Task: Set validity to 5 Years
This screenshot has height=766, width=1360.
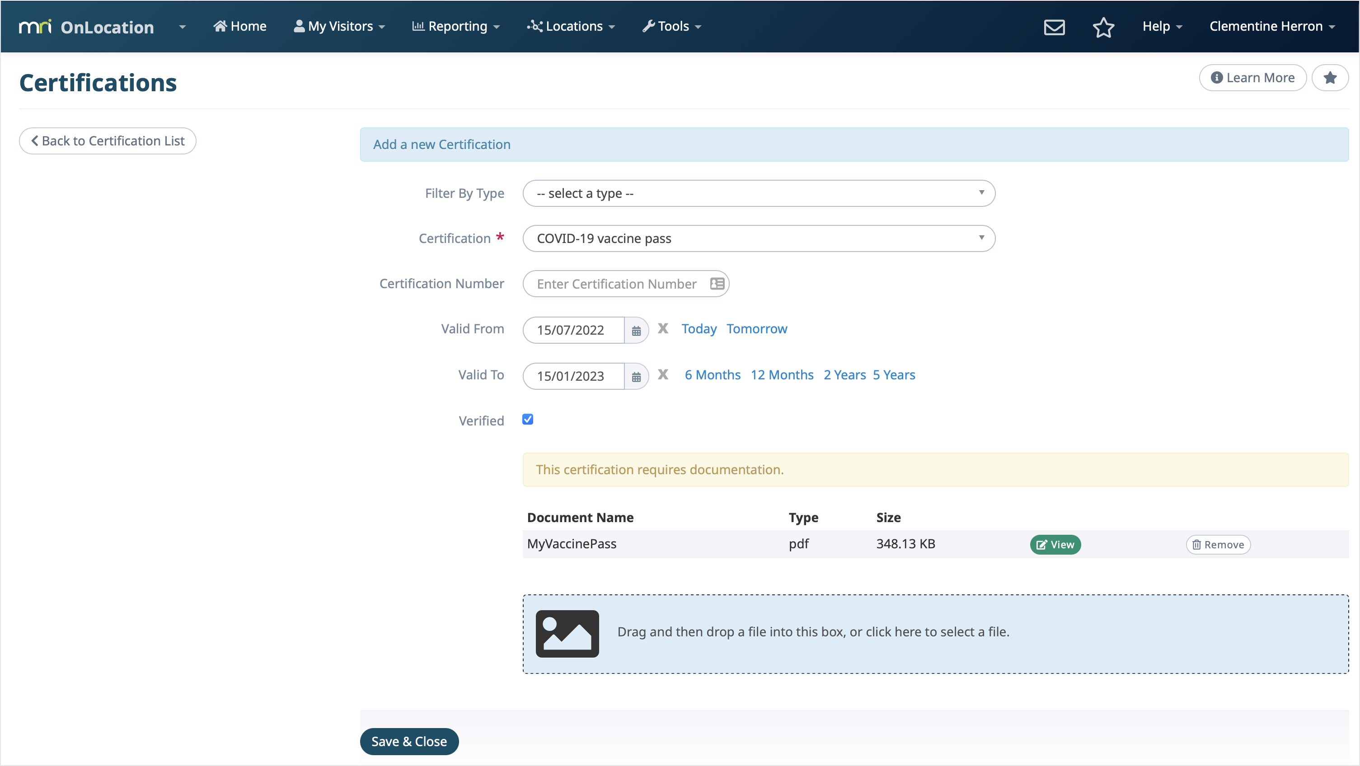Action: click(x=894, y=375)
